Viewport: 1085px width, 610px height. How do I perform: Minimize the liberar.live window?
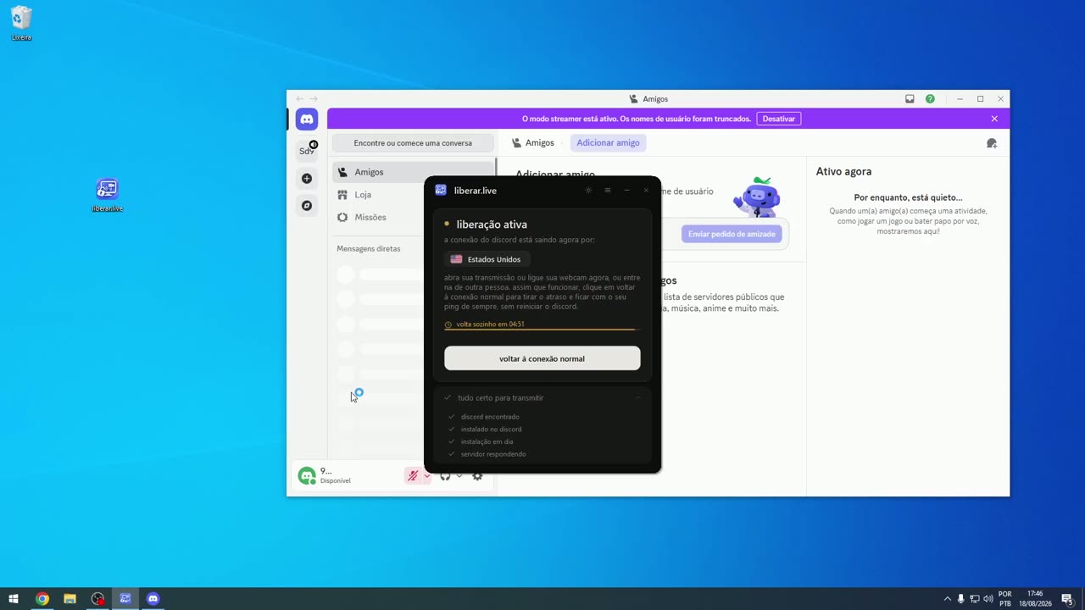point(627,191)
